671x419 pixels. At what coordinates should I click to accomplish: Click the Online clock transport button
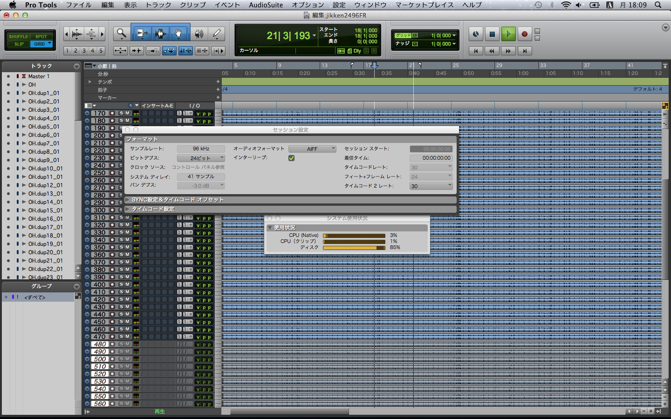tap(475, 34)
